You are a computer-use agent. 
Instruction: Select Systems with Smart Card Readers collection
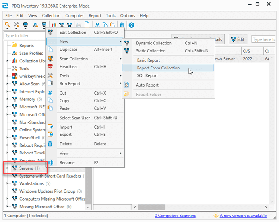point(50,176)
